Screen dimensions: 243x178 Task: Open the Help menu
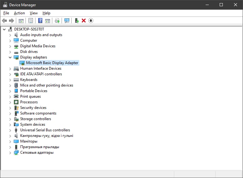point(46,13)
